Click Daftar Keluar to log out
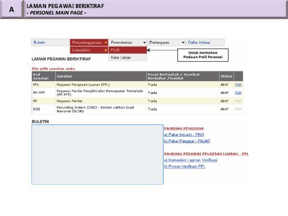This screenshot has width=288, height=216. coord(199,43)
